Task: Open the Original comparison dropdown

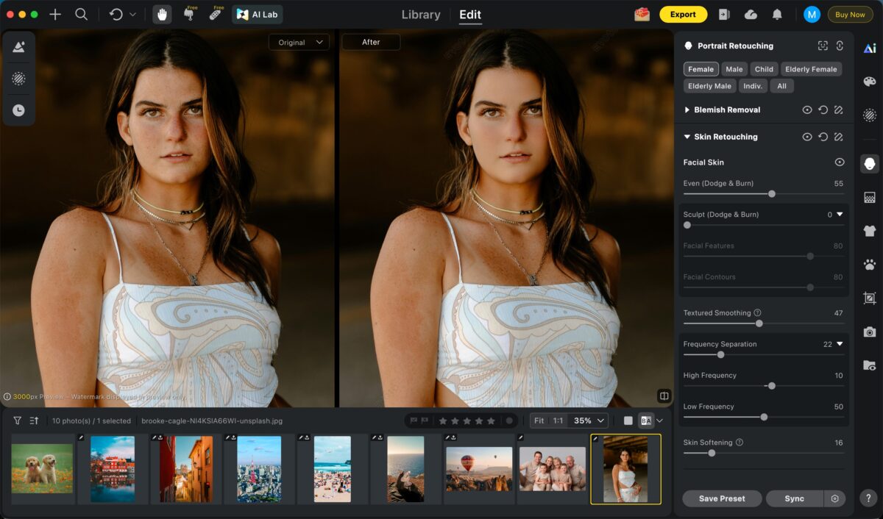Action: pyautogui.click(x=299, y=42)
